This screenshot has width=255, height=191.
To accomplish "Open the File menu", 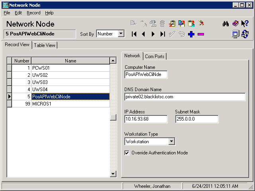I will tap(7, 13).
